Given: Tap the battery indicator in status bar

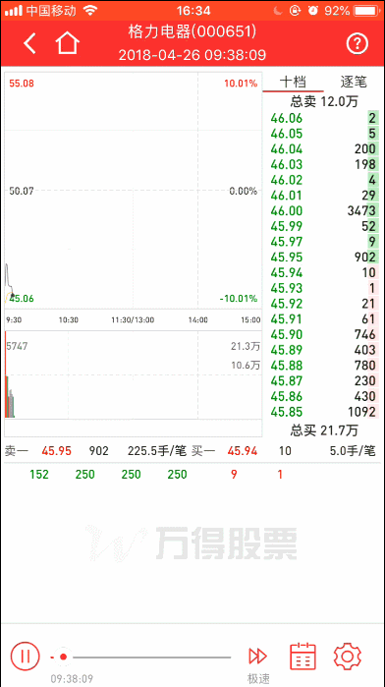Looking at the screenshot, I should [366, 10].
